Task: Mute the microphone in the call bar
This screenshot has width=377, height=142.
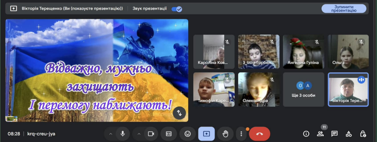Action: [123, 134]
